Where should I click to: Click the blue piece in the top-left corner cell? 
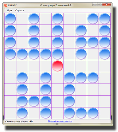[x=10, y=19]
